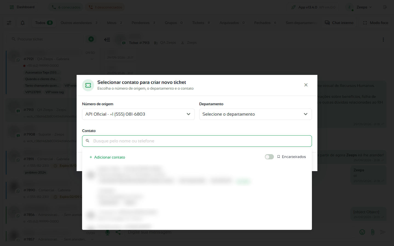Click the share icon beside message box
The height and width of the screenshot is (246, 394).
coord(118,232)
